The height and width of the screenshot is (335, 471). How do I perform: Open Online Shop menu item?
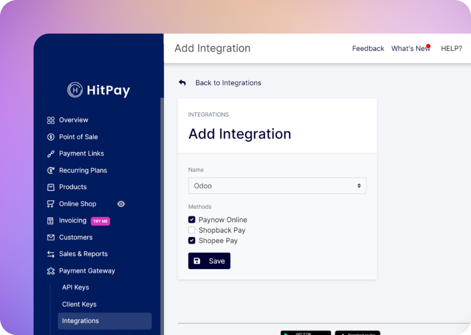(x=78, y=204)
